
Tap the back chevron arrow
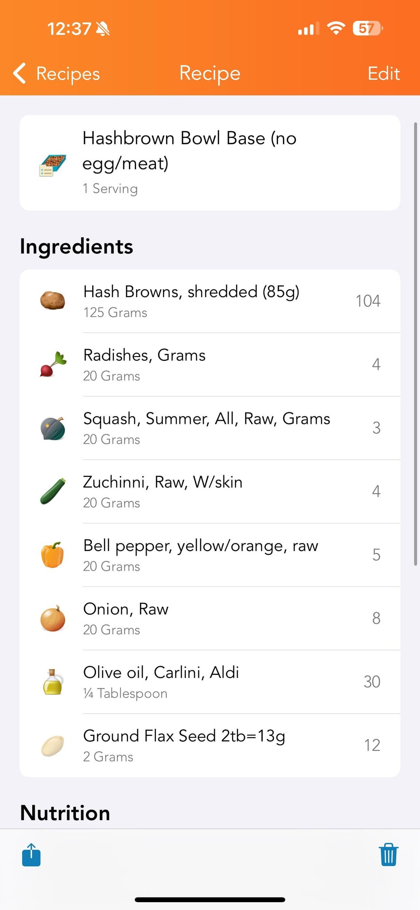pyautogui.click(x=19, y=73)
